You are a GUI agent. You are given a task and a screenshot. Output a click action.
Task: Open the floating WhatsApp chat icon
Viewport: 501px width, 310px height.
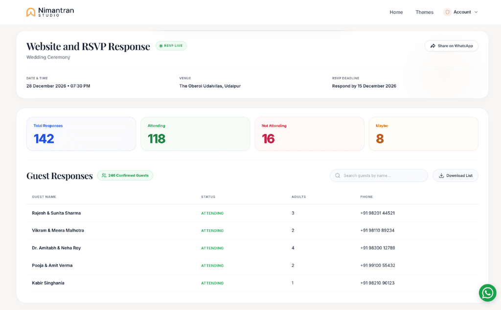488,293
